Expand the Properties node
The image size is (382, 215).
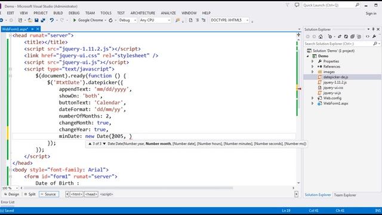coord(313,62)
